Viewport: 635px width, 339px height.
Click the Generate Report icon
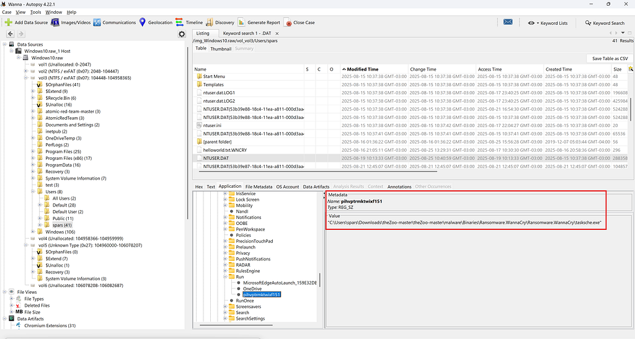(241, 22)
